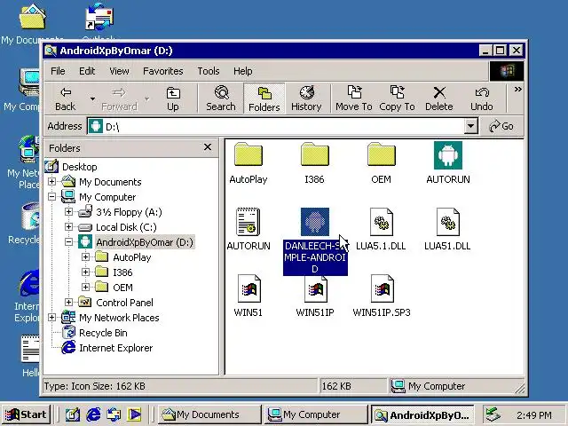Select Outlook Express desktop shortcut
This screenshot has height=426, width=568.
(x=99, y=20)
